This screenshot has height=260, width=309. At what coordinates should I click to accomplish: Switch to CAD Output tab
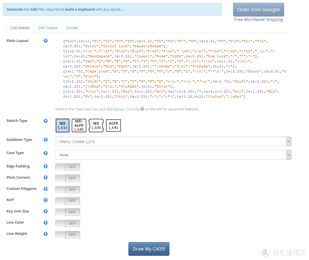coord(48,28)
